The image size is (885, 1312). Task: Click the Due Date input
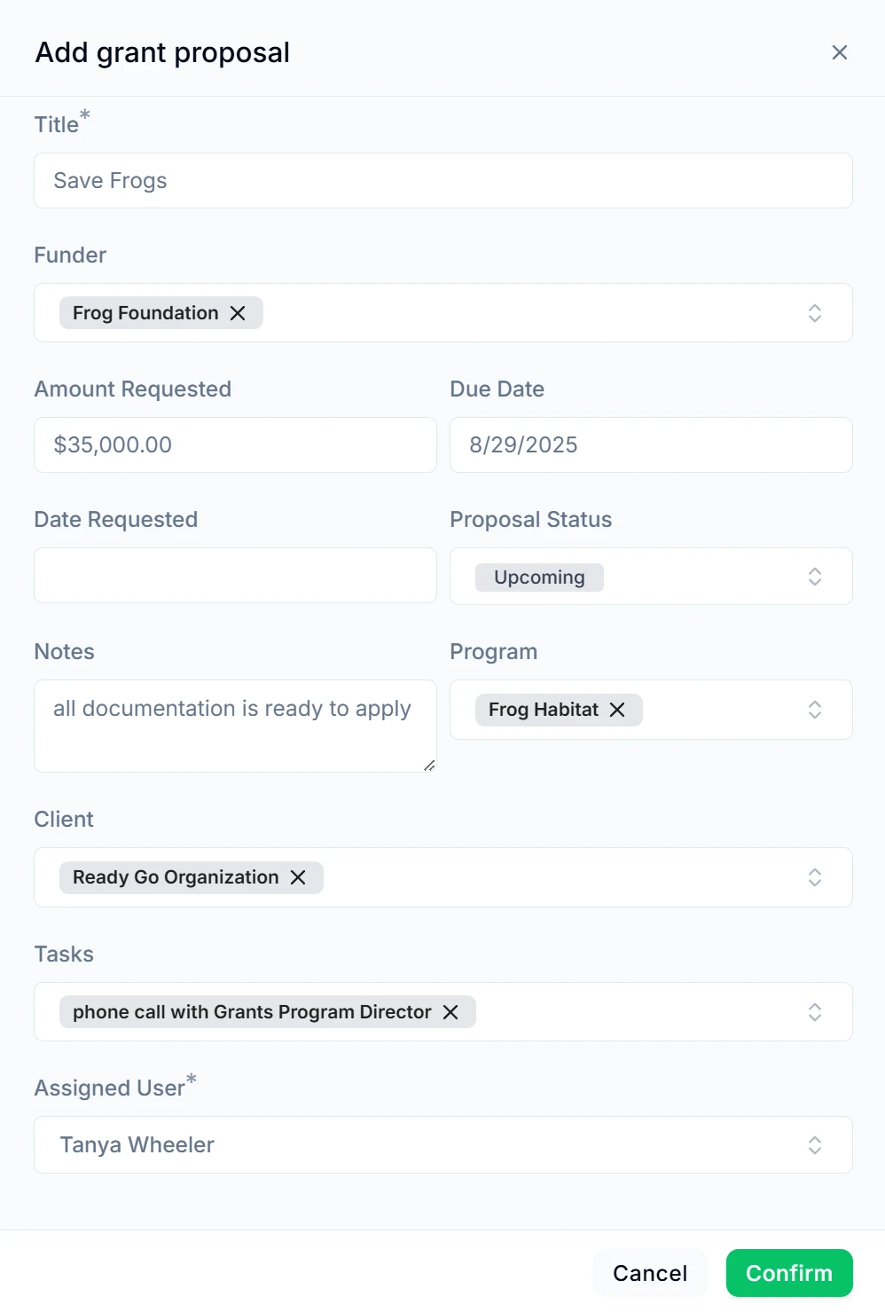[x=651, y=445]
